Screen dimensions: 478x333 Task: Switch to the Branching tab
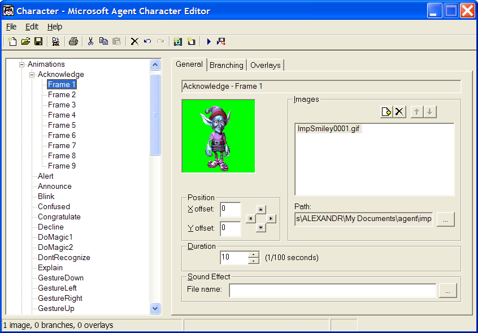[x=226, y=65]
